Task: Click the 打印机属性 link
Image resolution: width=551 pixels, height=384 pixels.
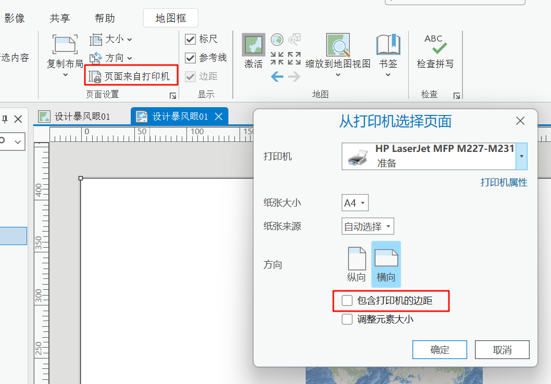Action: (x=504, y=183)
